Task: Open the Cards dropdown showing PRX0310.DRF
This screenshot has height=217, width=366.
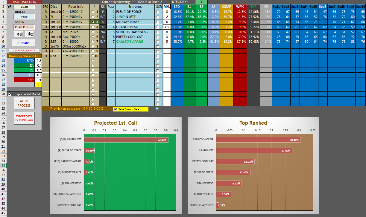Action: [x=24, y=27]
